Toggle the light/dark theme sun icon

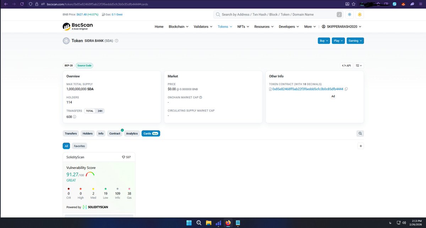(x=350, y=14)
